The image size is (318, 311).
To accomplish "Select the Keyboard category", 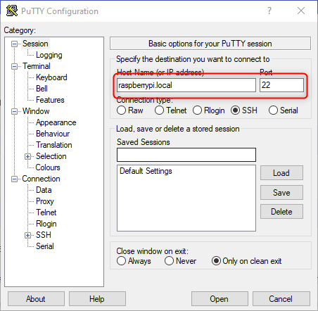I will (51, 77).
